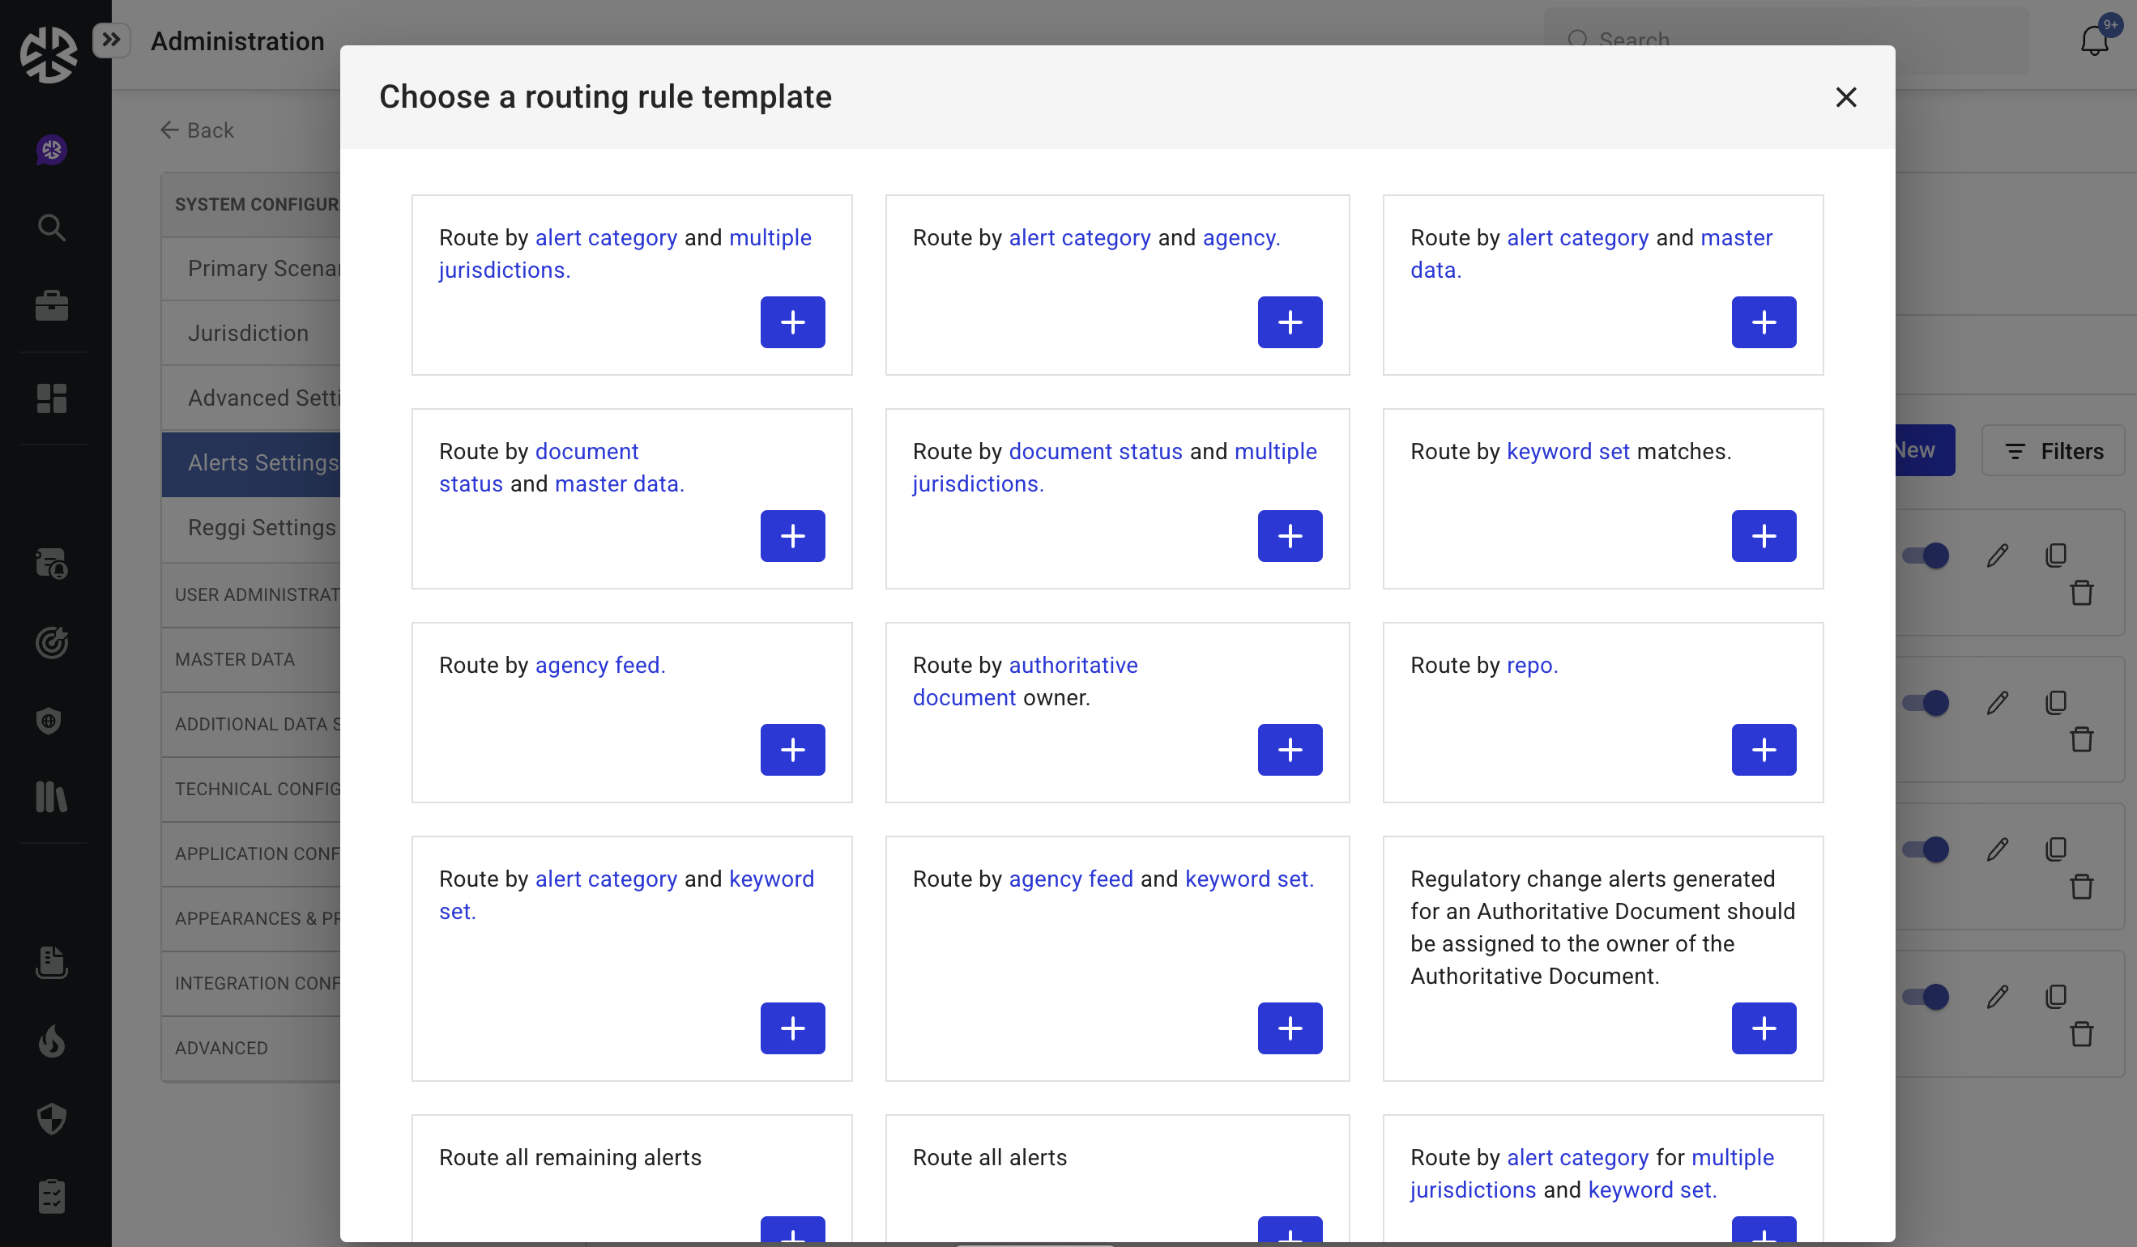Viewport: 2137px width, 1247px height.
Task: Click the Filters button
Action: (x=2053, y=451)
